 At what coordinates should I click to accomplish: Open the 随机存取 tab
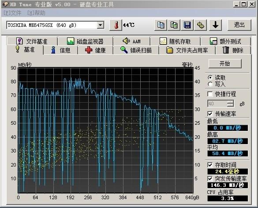point(175,41)
